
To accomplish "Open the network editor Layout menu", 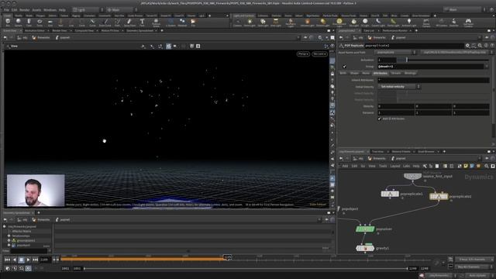I will (x=394, y=166).
